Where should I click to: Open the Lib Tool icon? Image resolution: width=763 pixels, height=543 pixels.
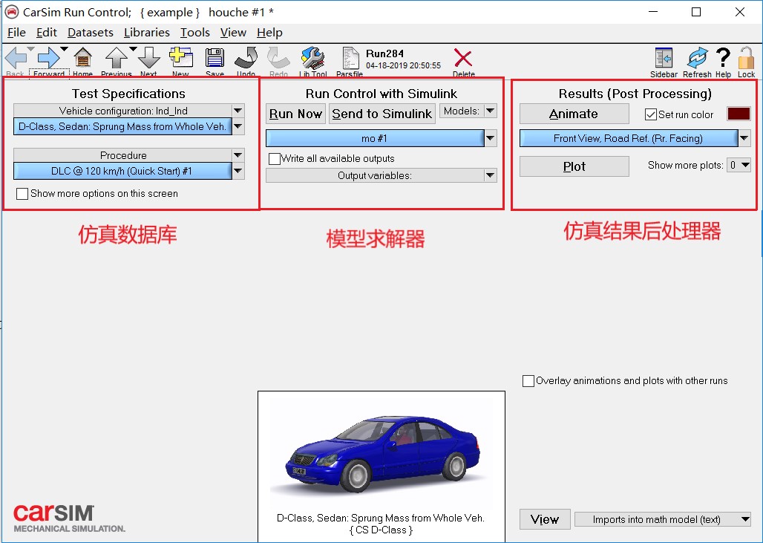click(x=312, y=59)
